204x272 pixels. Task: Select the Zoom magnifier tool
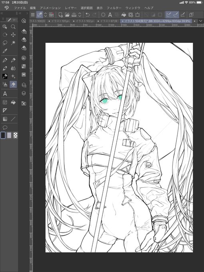point(13,27)
